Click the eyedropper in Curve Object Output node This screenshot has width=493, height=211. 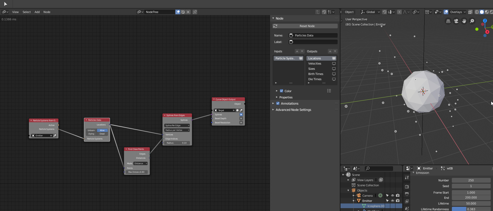(x=241, y=110)
